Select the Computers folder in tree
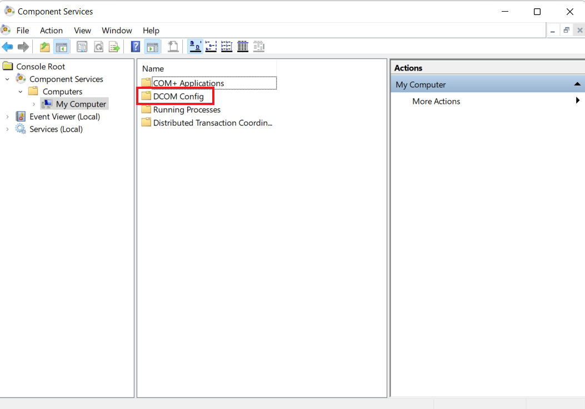Image resolution: width=585 pixels, height=409 pixels. click(x=62, y=92)
